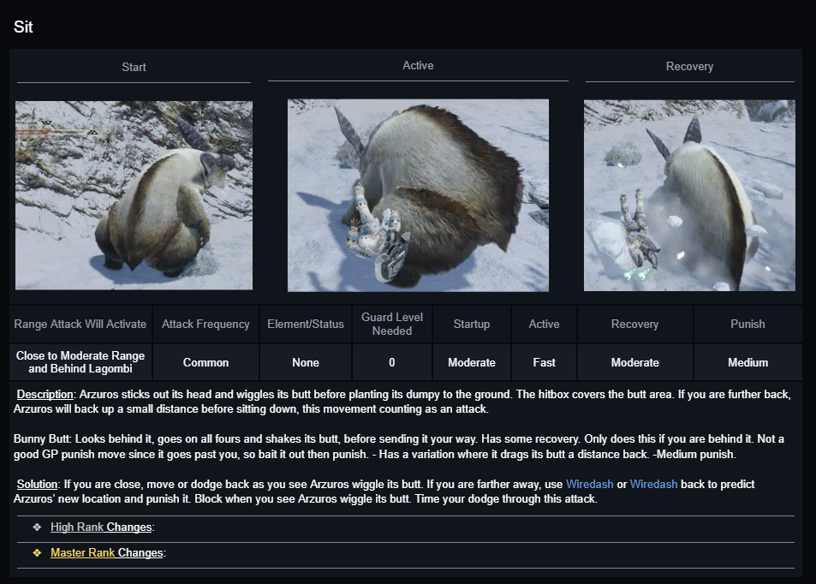Select the 'Start' column header

click(134, 67)
